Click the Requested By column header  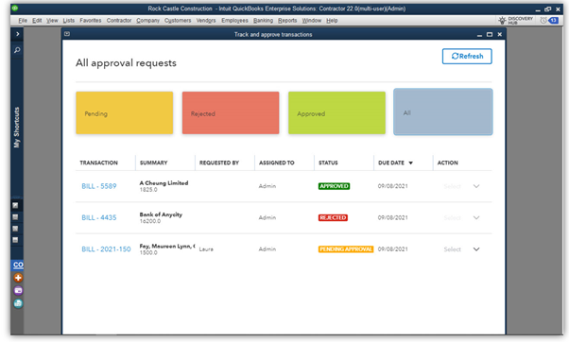click(x=219, y=162)
